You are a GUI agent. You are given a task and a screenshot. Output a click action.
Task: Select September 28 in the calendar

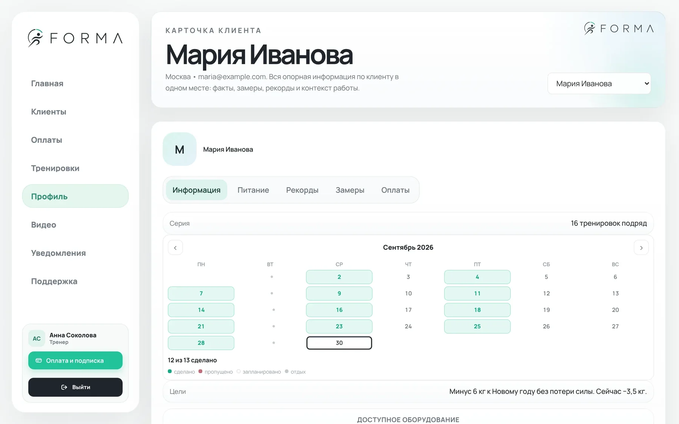[201, 343]
